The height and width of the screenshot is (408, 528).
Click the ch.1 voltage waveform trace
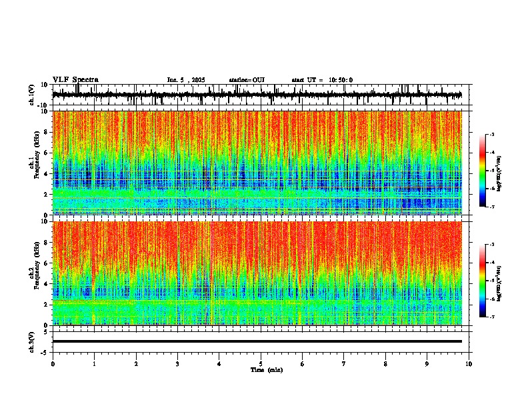coord(257,95)
